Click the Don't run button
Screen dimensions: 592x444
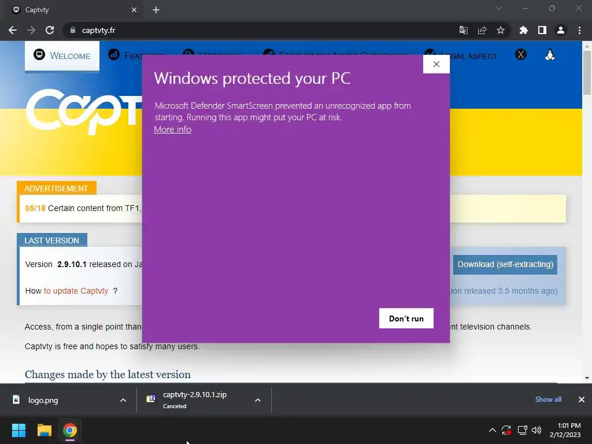(406, 319)
